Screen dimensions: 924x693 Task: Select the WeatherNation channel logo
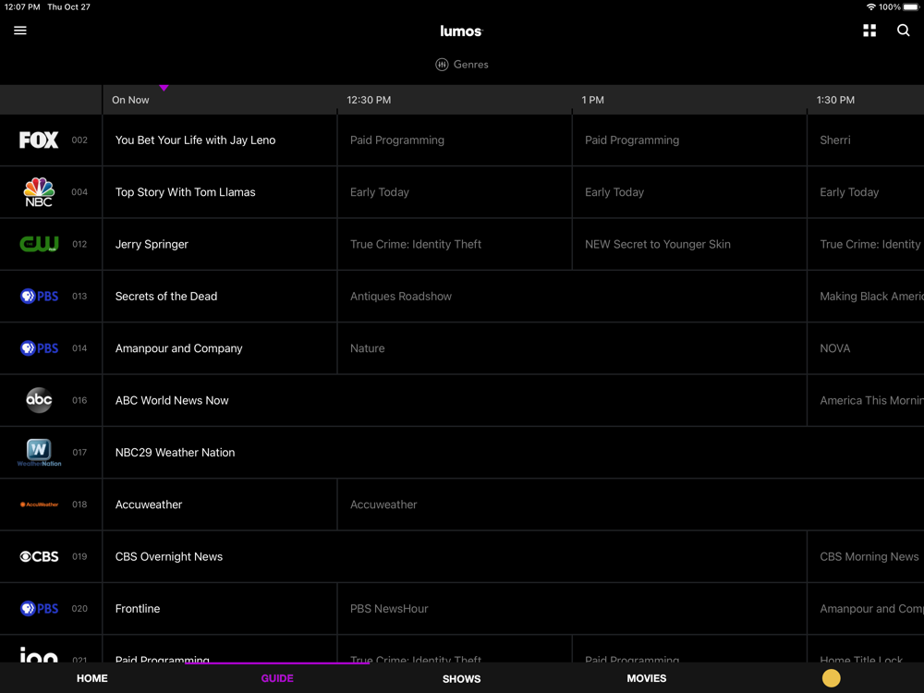(39, 453)
